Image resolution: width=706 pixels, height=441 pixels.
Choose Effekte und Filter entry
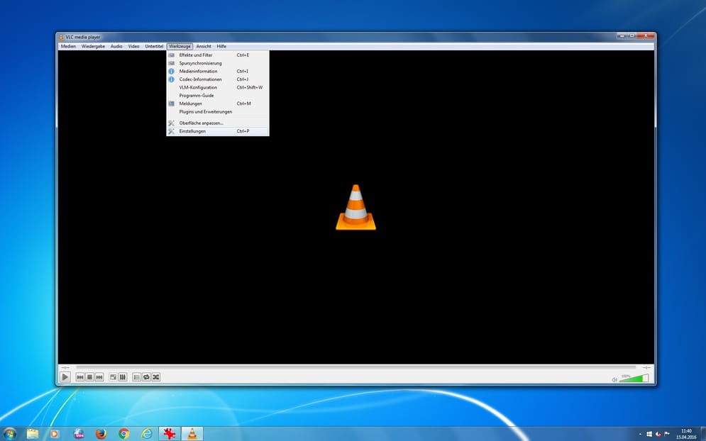tap(218, 55)
